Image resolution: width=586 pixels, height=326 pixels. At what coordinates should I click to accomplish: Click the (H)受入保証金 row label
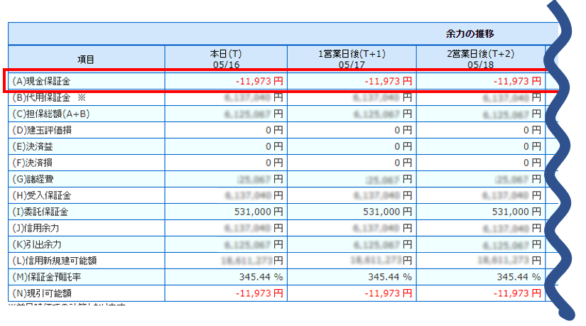point(42,195)
